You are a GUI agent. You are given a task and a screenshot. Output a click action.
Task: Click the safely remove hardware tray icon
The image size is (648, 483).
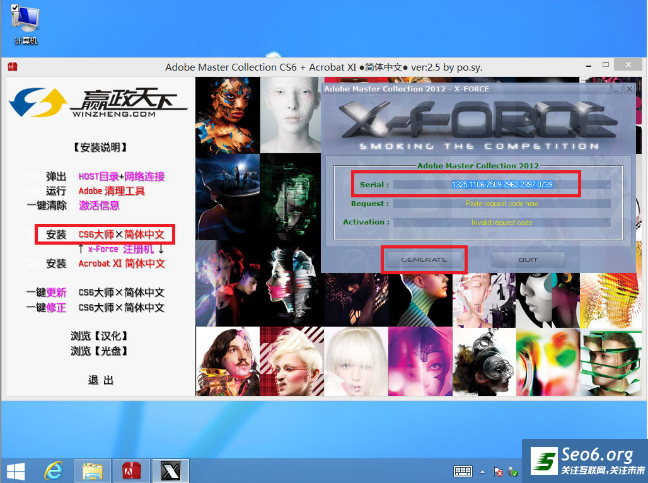tap(513, 472)
